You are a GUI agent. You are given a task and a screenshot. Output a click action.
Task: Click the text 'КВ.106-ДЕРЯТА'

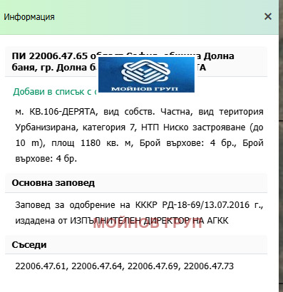[x=62, y=112]
